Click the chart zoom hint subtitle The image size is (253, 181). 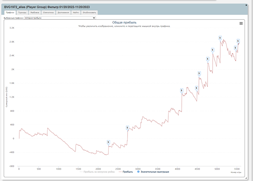[124, 26]
